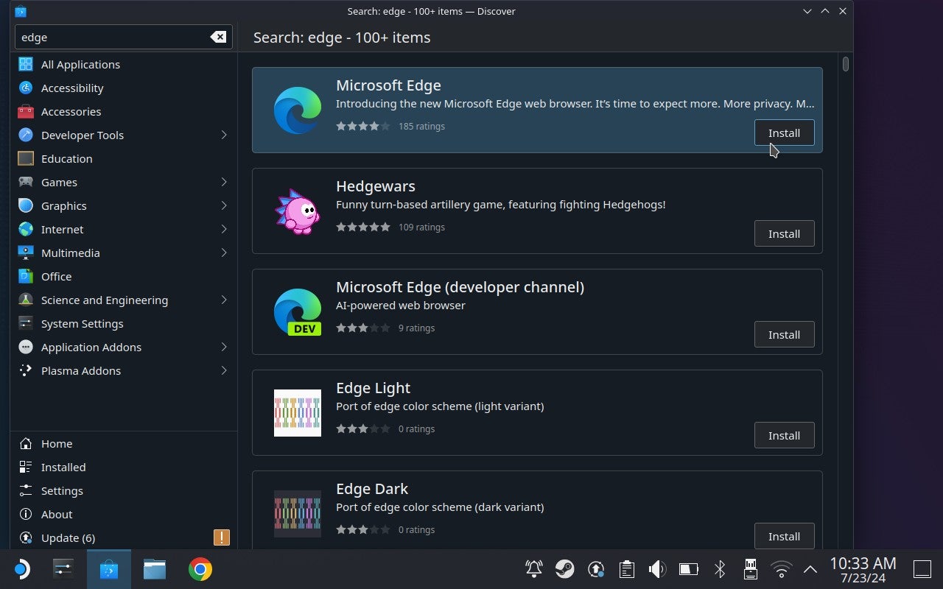The image size is (943, 589).
Task: Select All Applications in the sidebar
Action: coord(80,64)
